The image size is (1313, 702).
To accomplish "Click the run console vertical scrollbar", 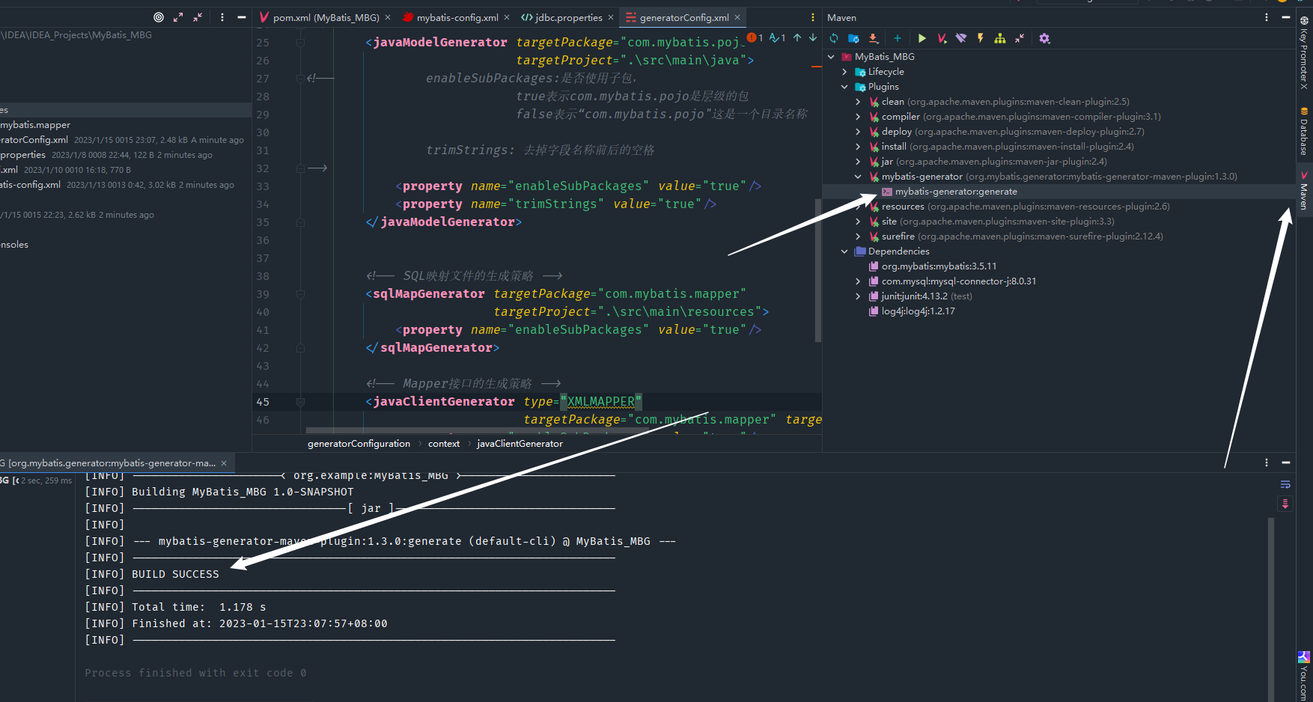I will tap(1271, 599).
